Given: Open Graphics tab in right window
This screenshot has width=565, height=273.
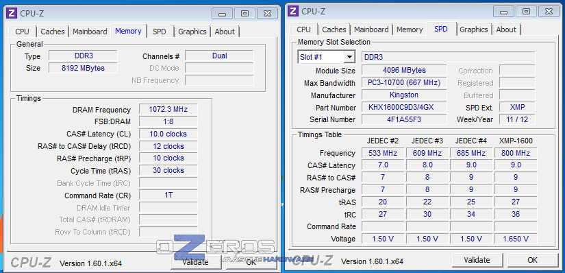Looking at the screenshot, I should 473,29.
